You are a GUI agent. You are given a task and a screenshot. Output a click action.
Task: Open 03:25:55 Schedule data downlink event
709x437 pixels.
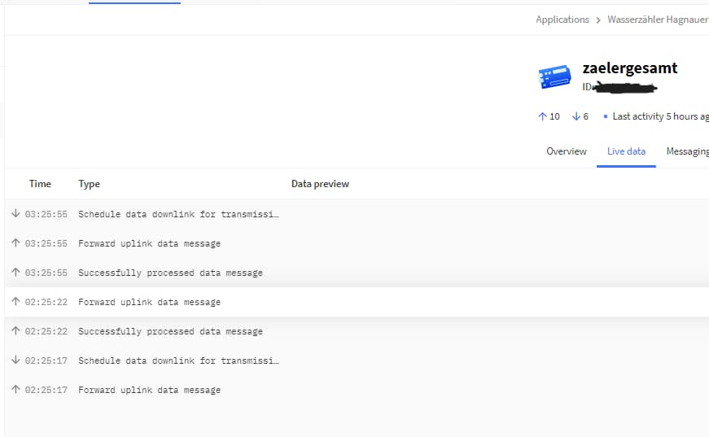(357, 214)
